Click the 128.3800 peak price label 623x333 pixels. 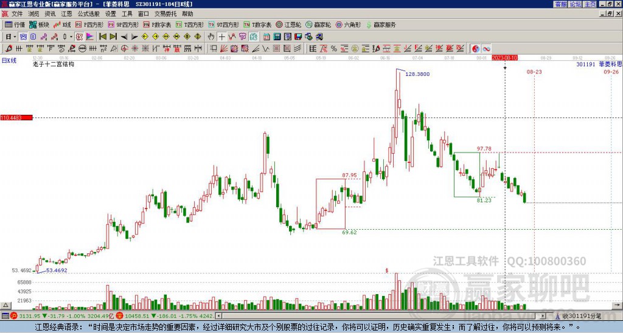click(x=417, y=74)
